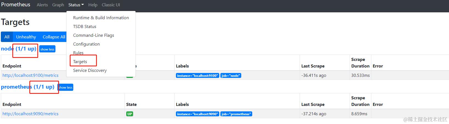Open http://localhost:9090/metrics endpoint link

coord(30,114)
